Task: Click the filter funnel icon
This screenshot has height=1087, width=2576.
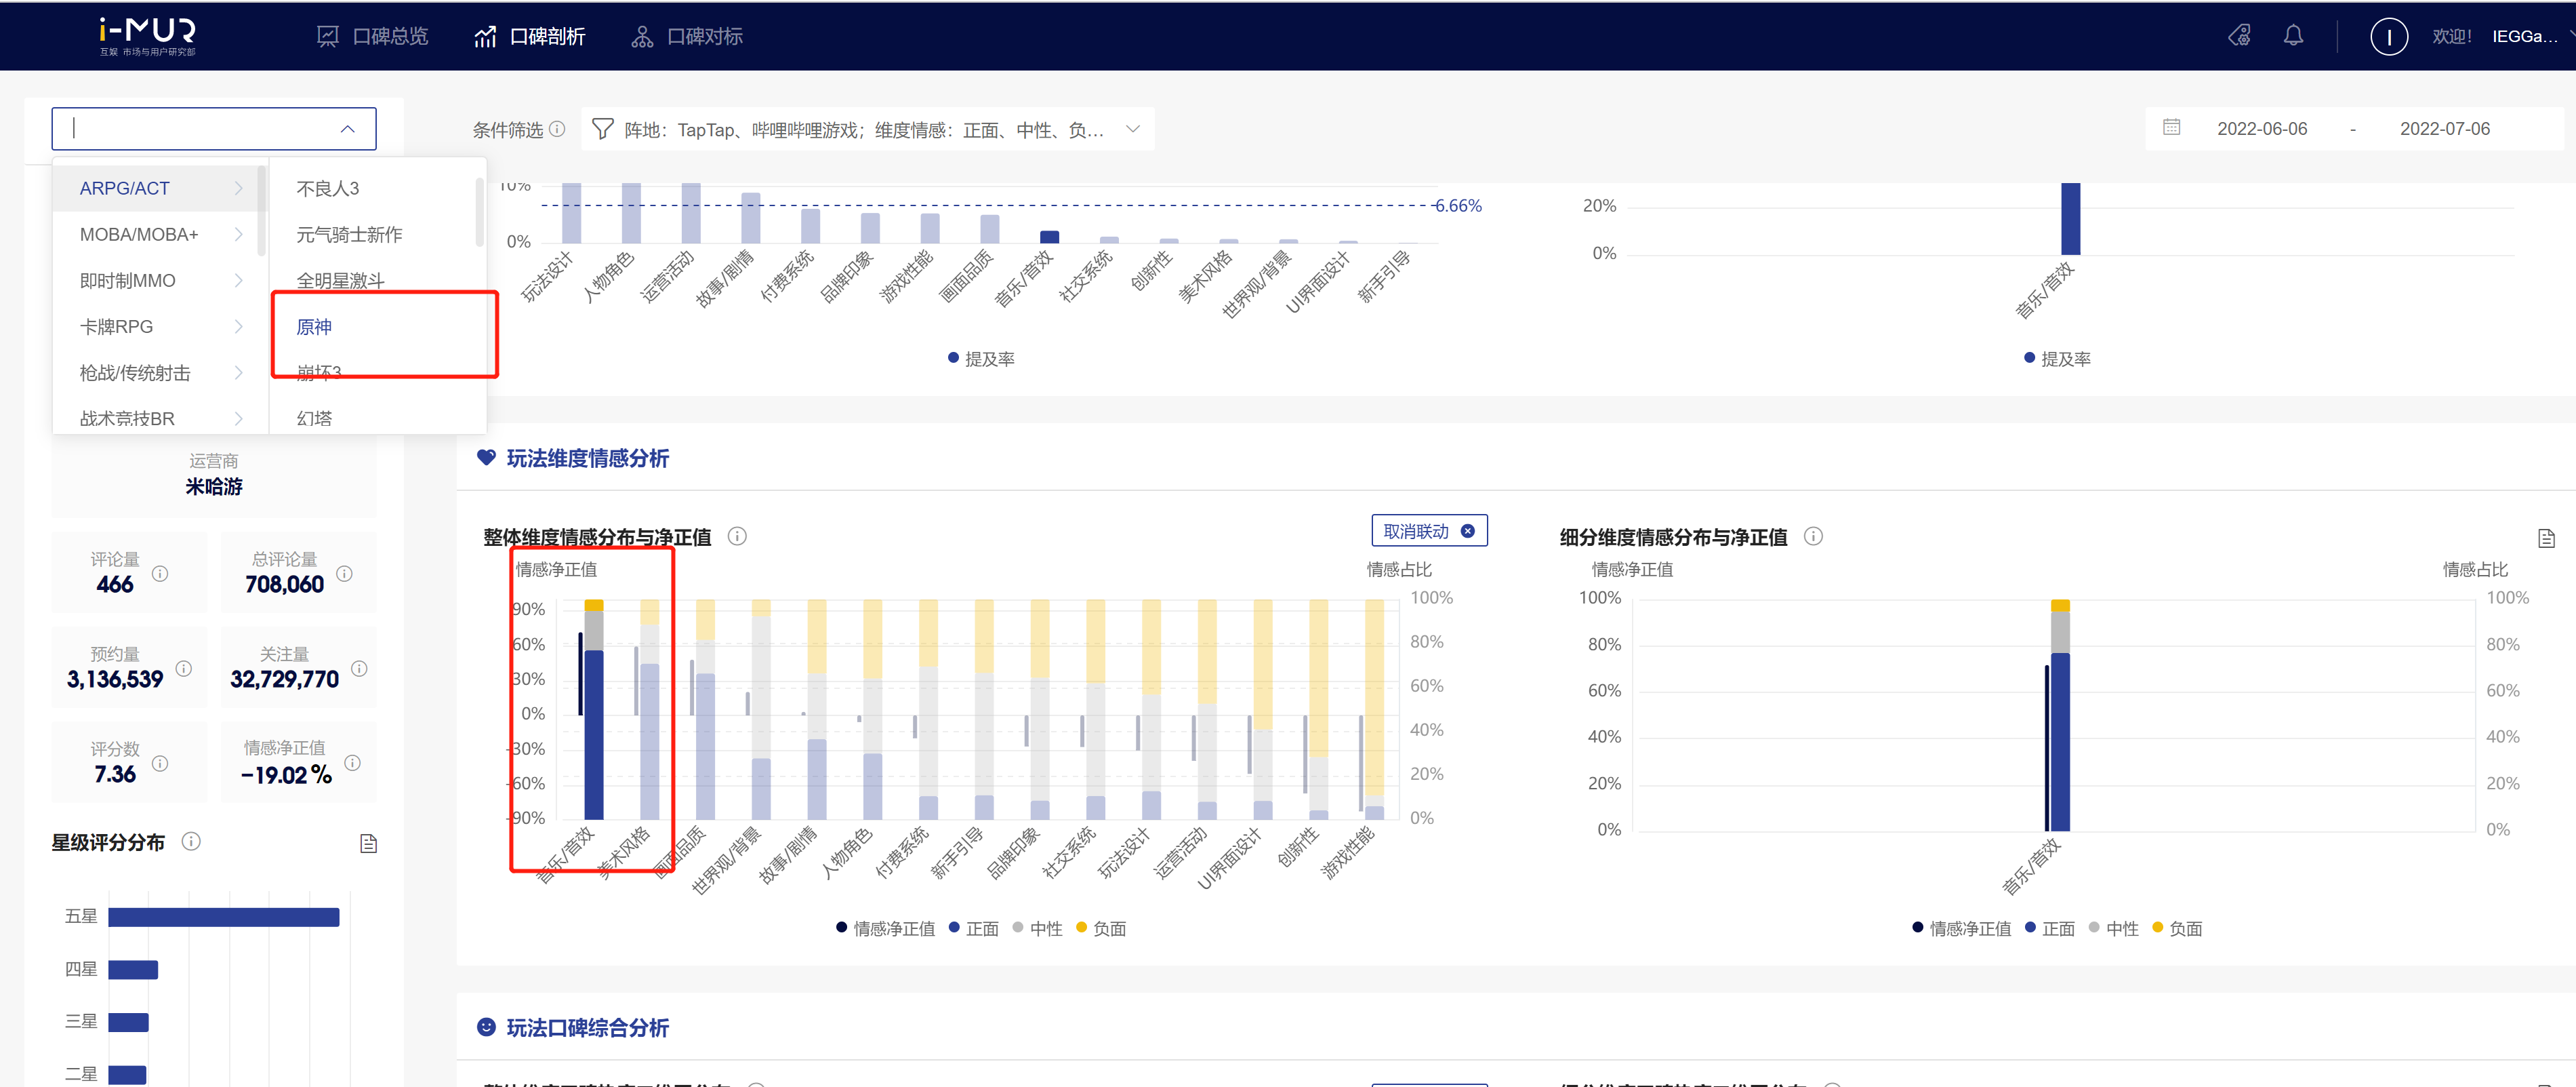Action: click(x=602, y=129)
